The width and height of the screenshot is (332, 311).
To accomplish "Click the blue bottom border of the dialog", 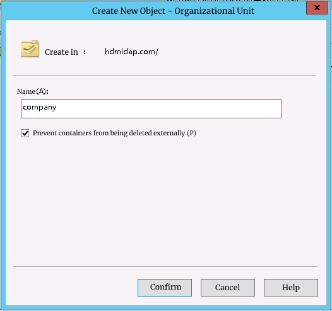I will click(166, 308).
